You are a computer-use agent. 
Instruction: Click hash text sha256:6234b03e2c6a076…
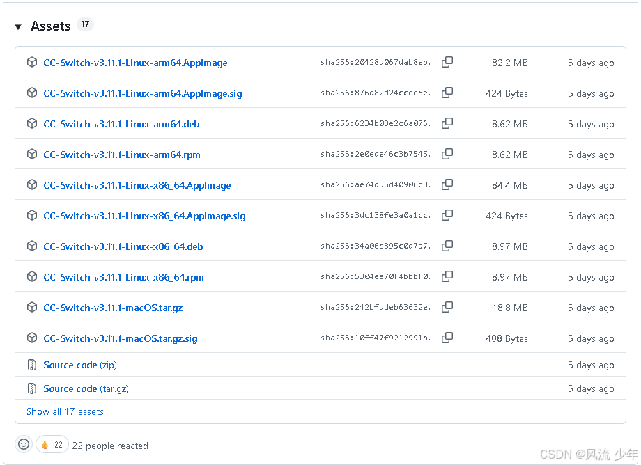[376, 123]
